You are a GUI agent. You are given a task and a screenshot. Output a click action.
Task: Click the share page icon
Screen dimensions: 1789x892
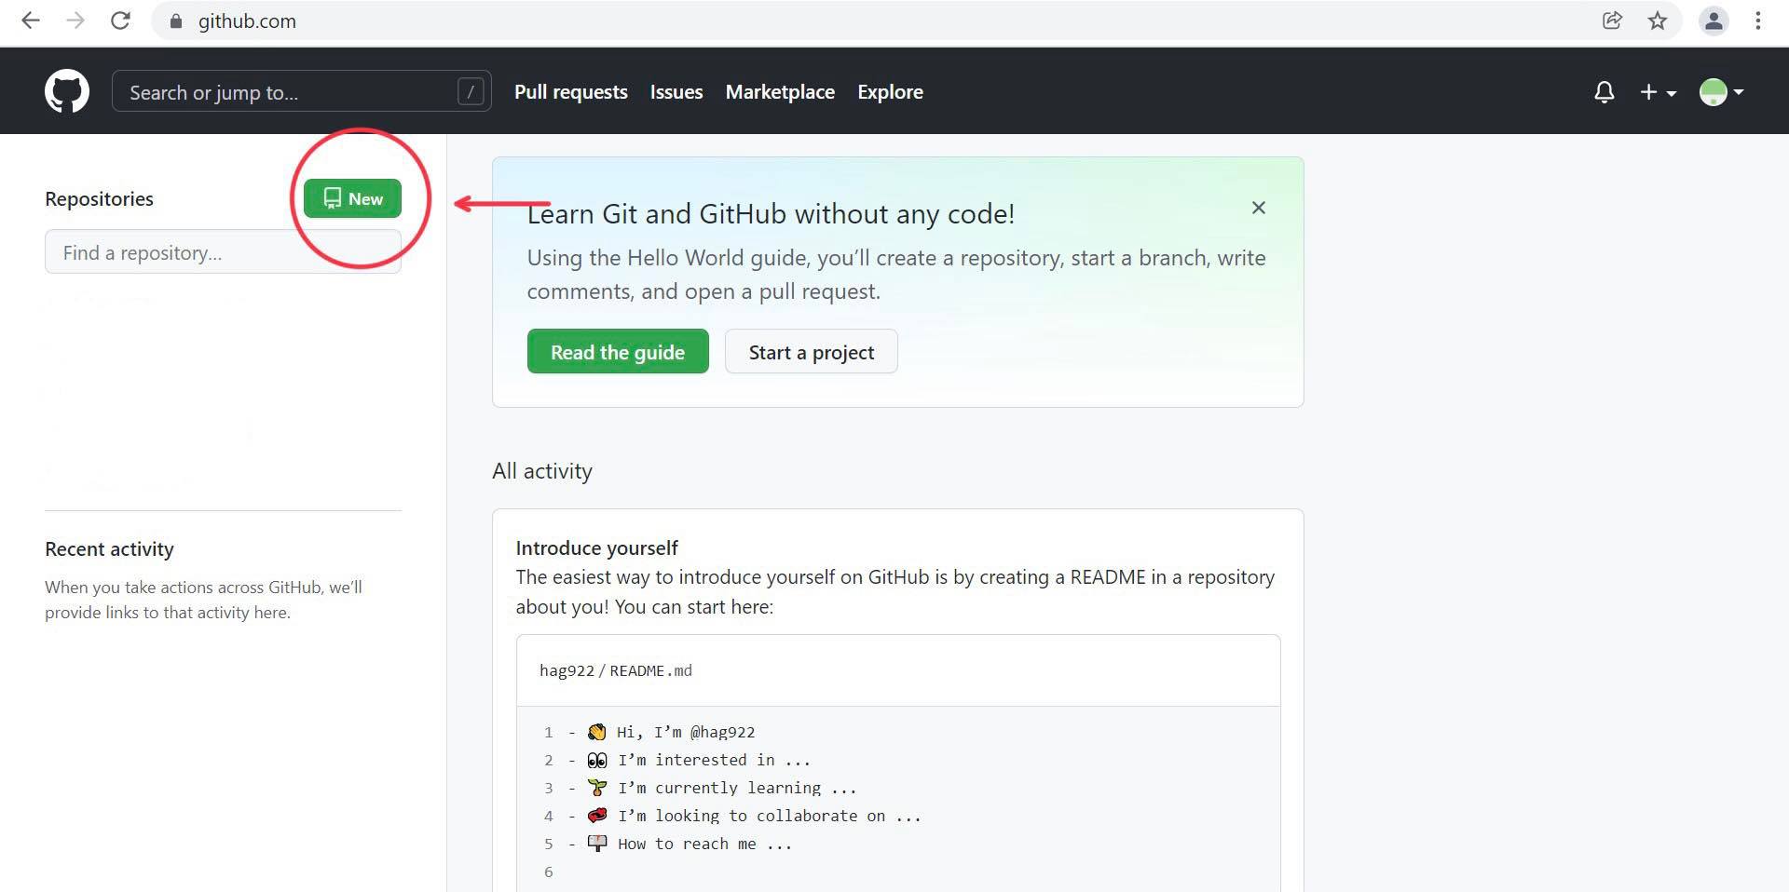[x=1612, y=20]
